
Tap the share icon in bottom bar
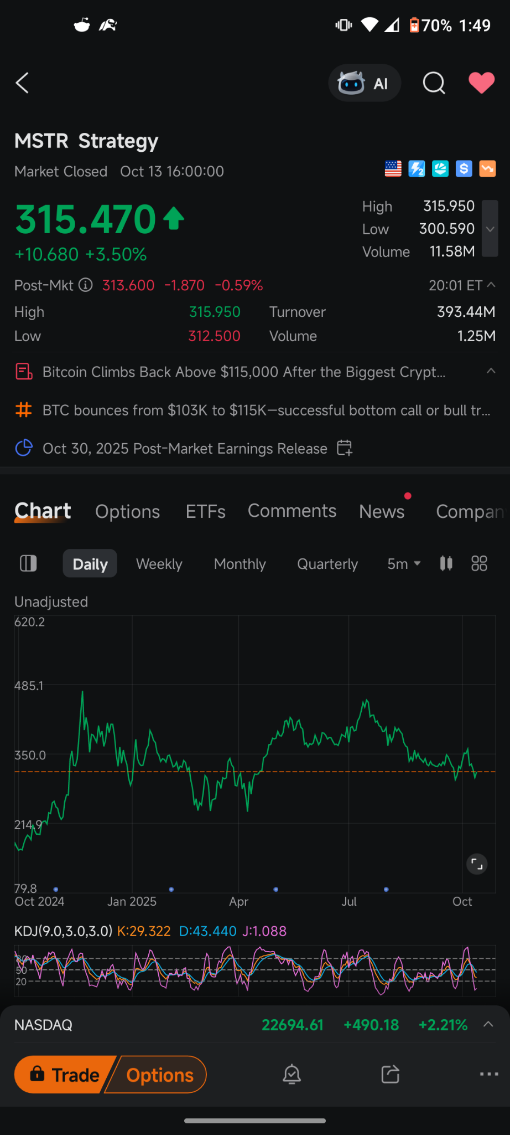[x=390, y=1075]
